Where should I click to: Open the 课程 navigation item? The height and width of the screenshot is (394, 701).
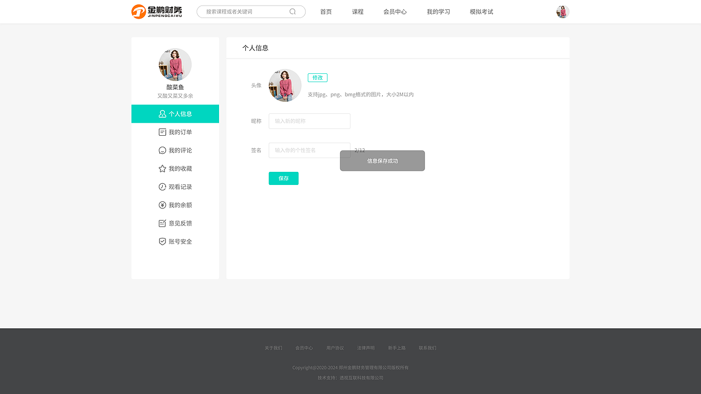coord(358,11)
